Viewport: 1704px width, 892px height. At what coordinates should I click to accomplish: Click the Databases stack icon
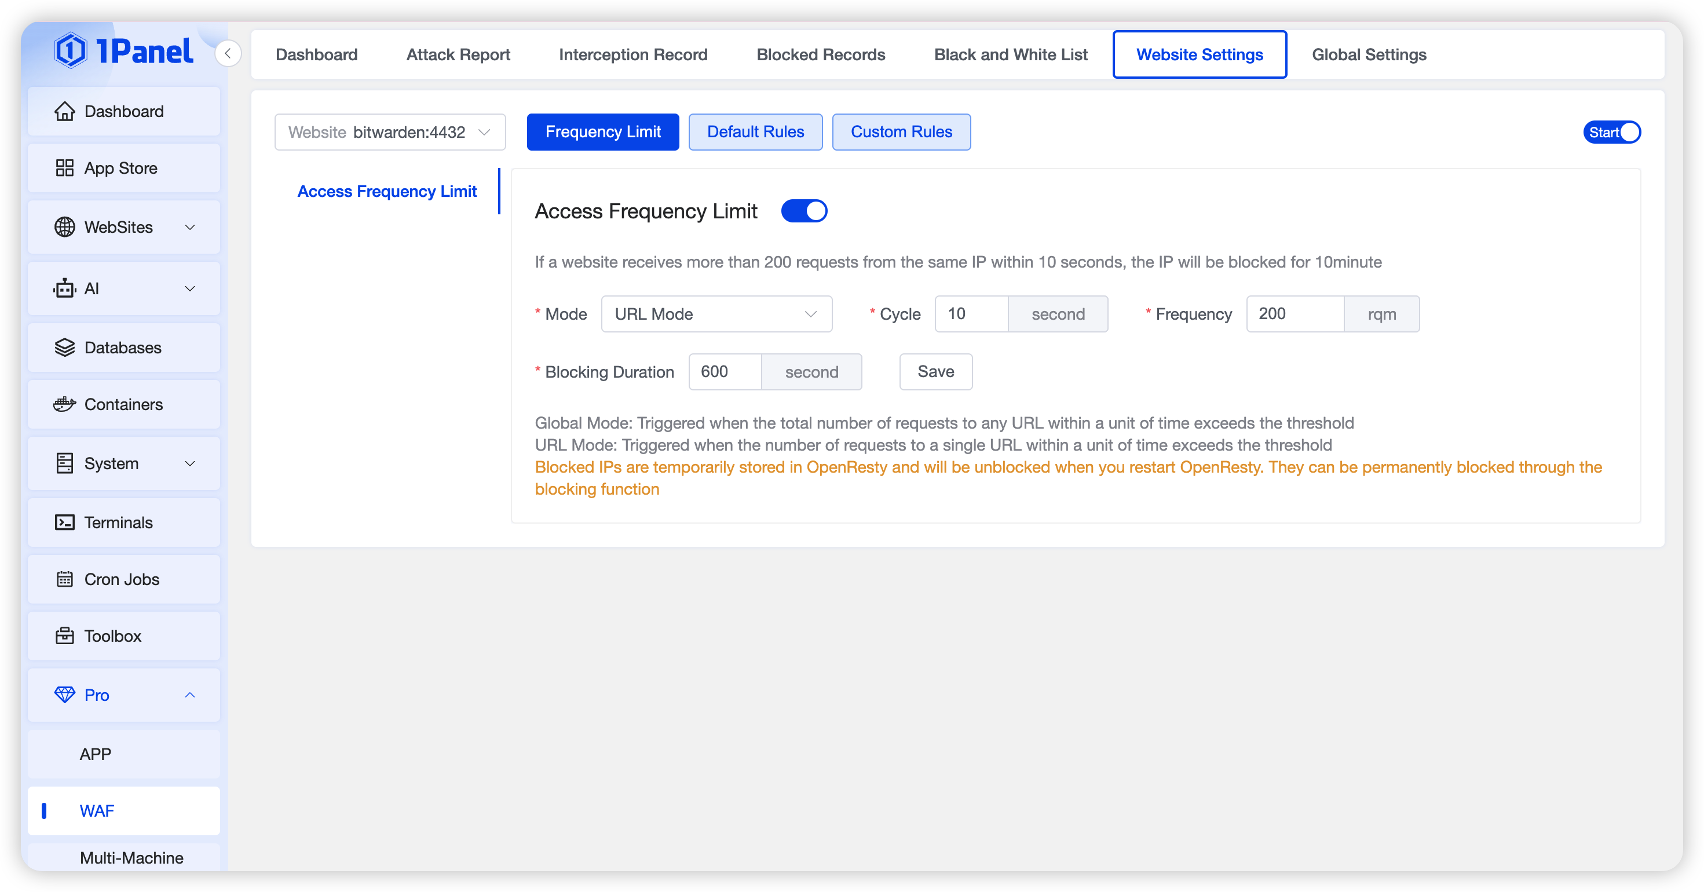tap(64, 348)
